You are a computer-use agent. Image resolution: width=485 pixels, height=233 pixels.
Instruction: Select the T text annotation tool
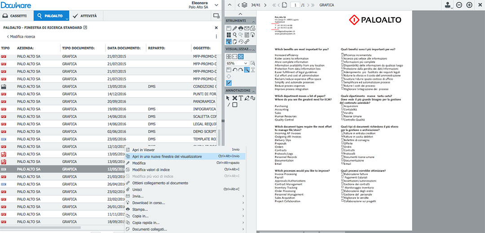(241, 98)
